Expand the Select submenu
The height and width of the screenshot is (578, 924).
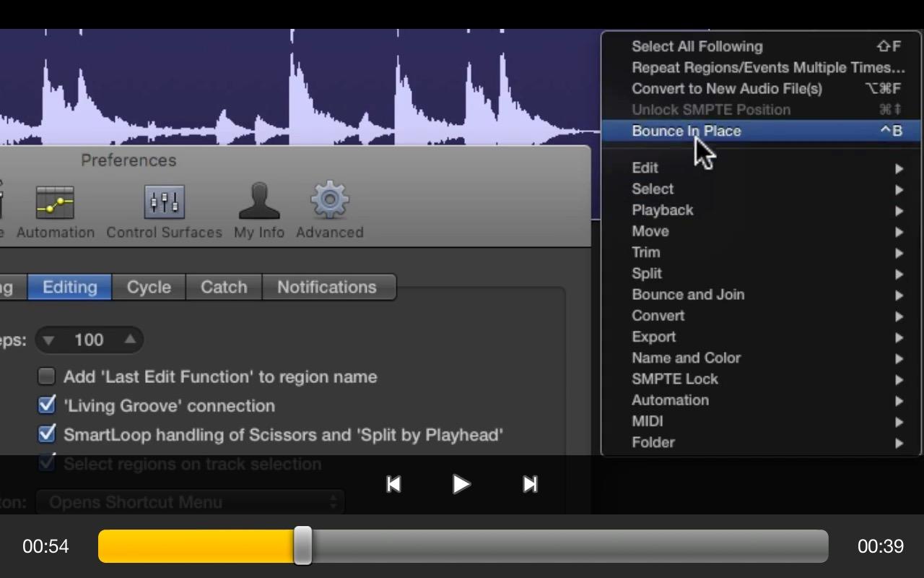pyautogui.click(x=762, y=189)
